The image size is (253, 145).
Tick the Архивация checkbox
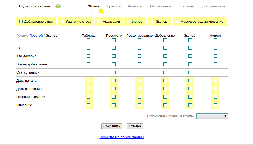coord(100,22)
